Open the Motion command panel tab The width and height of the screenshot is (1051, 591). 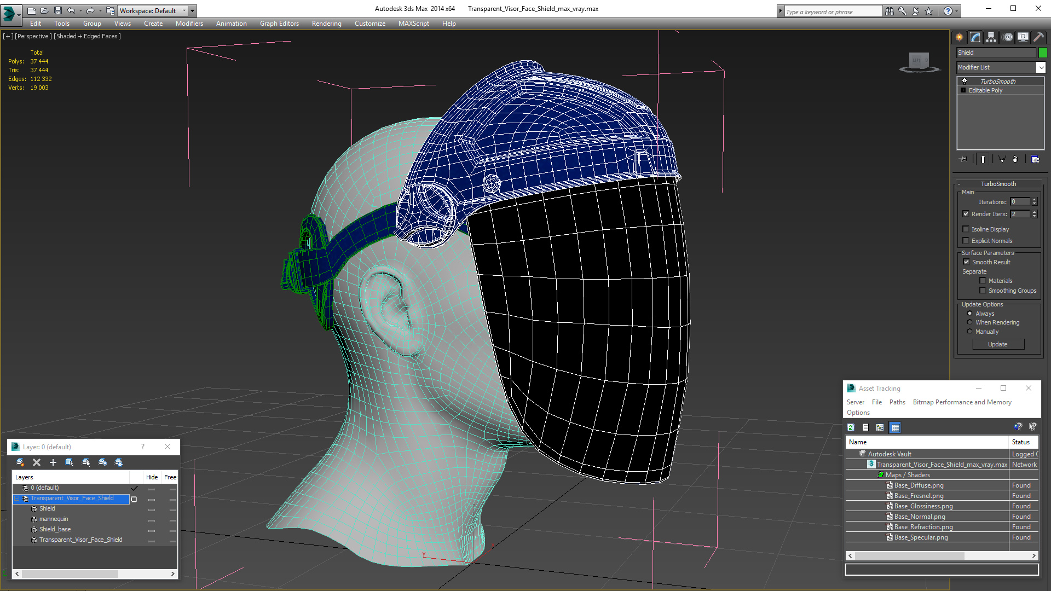[x=1008, y=37]
